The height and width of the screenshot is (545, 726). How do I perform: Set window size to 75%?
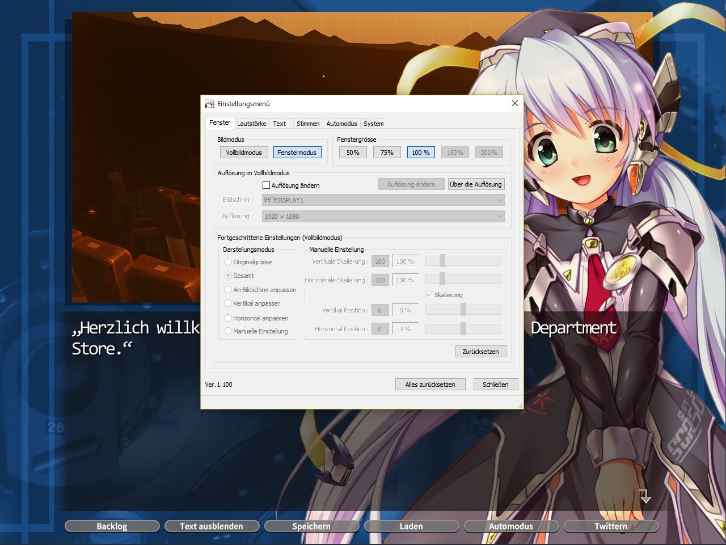point(387,153)
